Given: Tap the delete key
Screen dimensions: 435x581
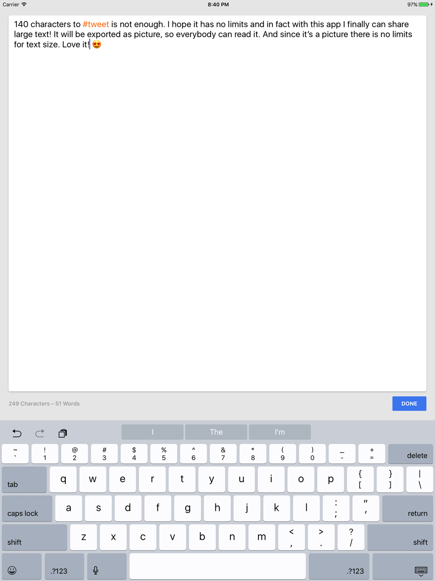Looking at the screenshot, I should pyautogui.click(x=410, y=454).
